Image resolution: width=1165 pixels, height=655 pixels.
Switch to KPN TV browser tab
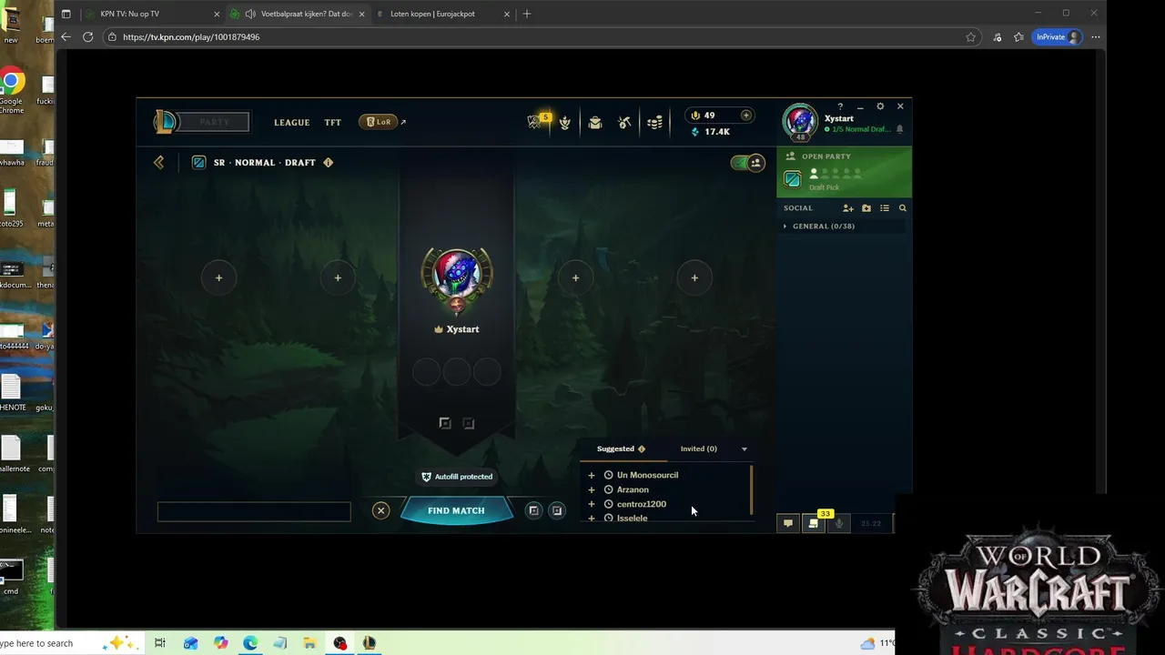[152, 14]
